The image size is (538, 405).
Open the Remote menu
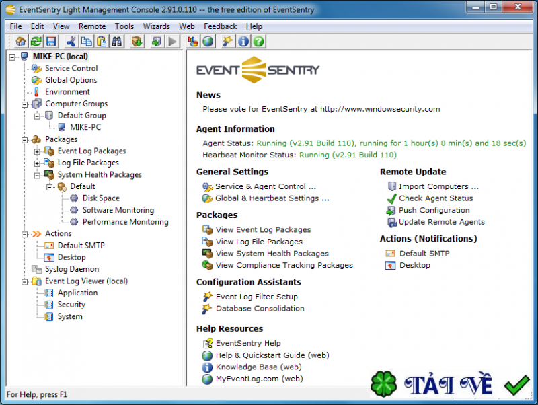click(92, 26)
